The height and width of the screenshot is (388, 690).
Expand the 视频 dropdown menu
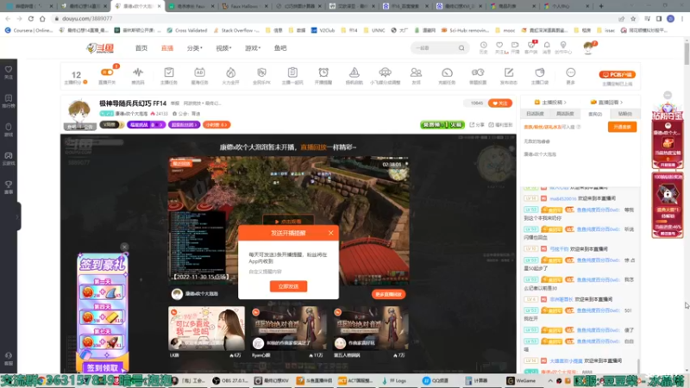tap(223, 48)
